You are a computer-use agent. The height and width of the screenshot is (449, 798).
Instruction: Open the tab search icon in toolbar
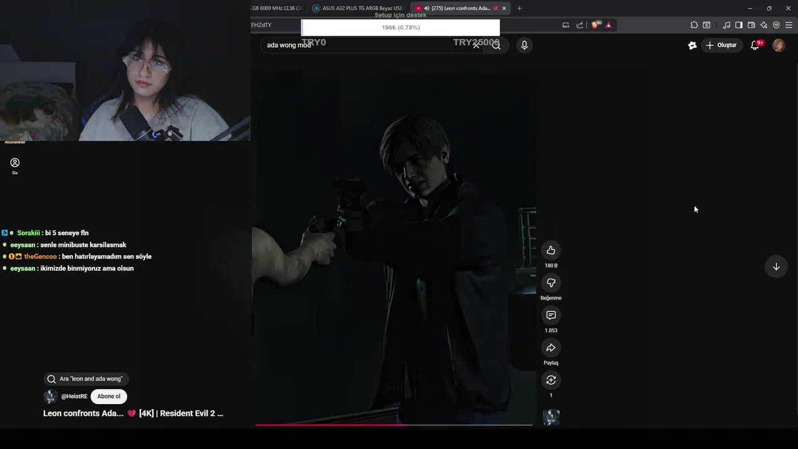tap(706, 25)
